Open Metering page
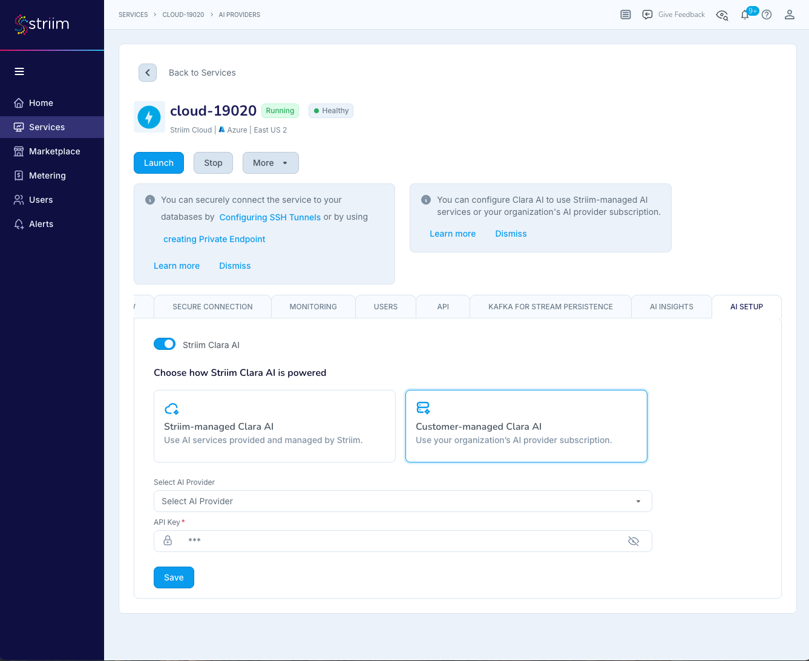809x661 pixels. [52, 176]
